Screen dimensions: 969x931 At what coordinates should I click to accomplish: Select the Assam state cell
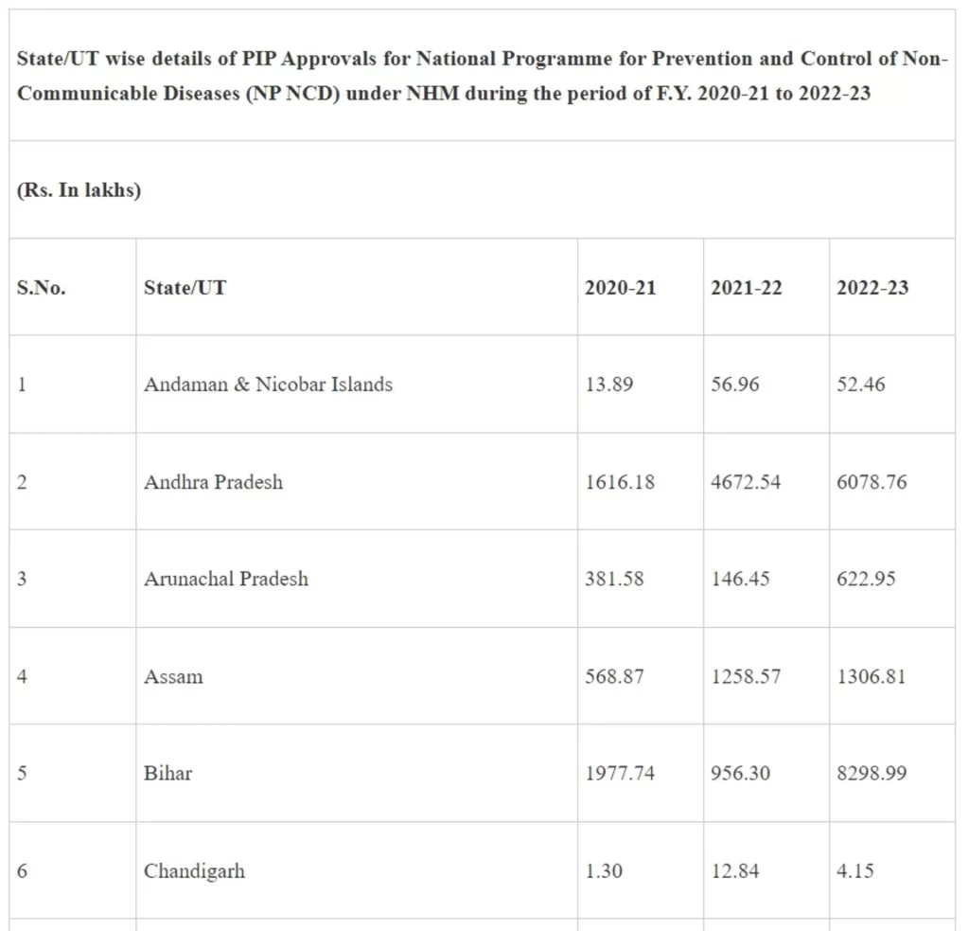(x=173, y=677)
